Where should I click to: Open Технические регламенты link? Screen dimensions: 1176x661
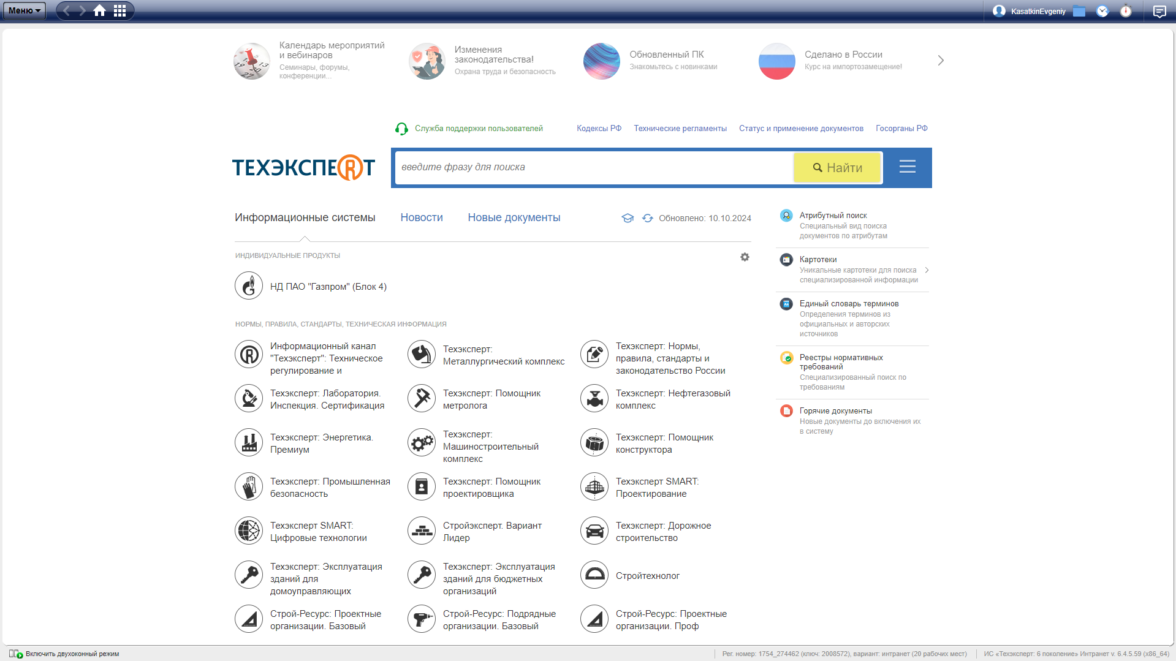point(680,129)
